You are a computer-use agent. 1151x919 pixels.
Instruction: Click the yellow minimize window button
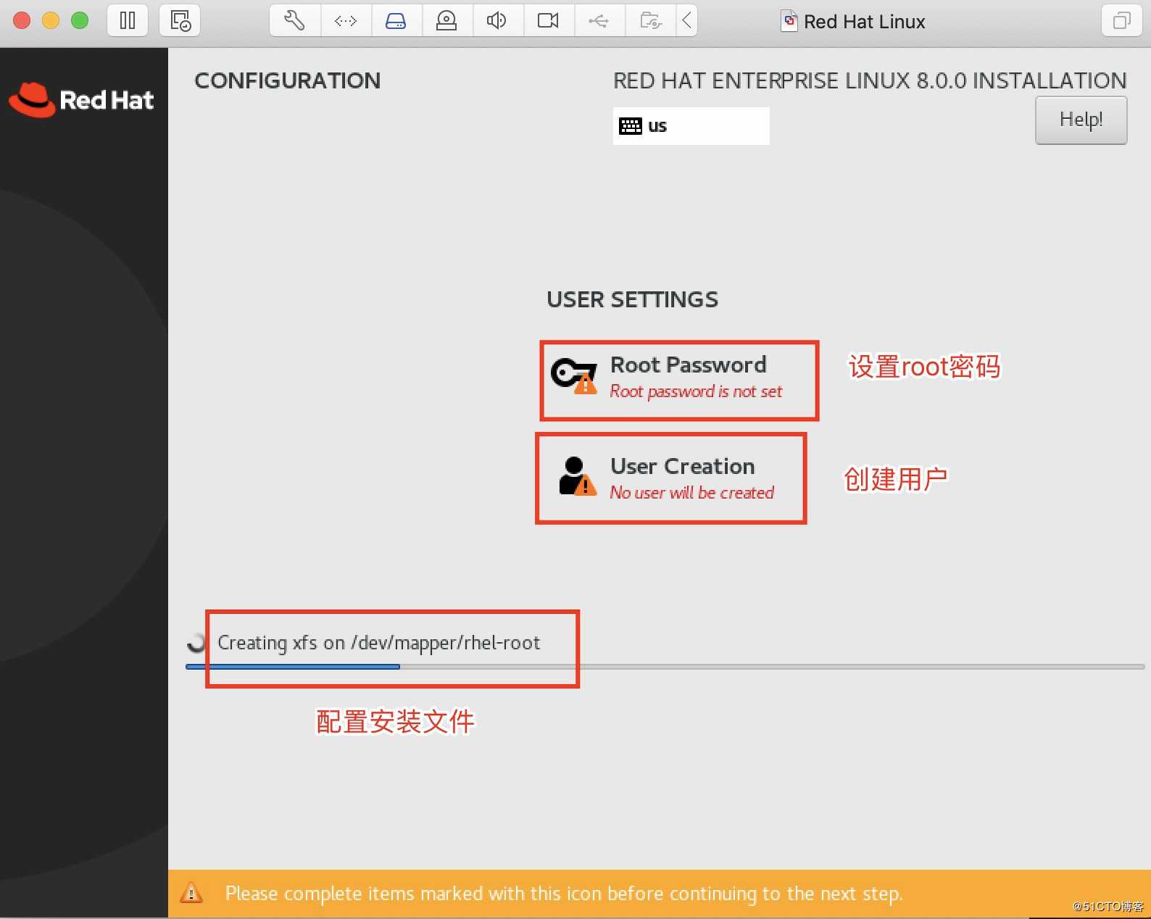point(51,20)
